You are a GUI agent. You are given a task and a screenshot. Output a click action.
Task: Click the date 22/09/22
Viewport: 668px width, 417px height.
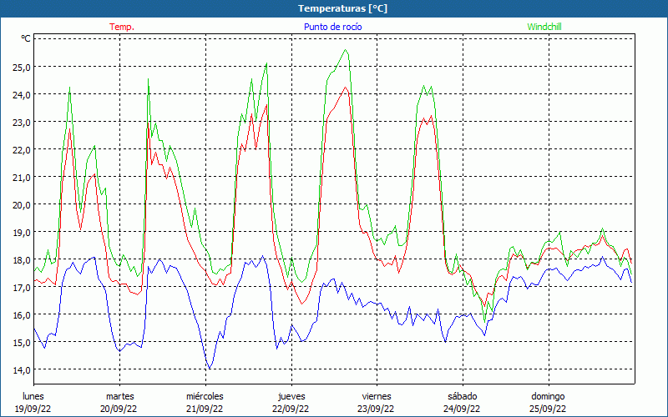291,409
